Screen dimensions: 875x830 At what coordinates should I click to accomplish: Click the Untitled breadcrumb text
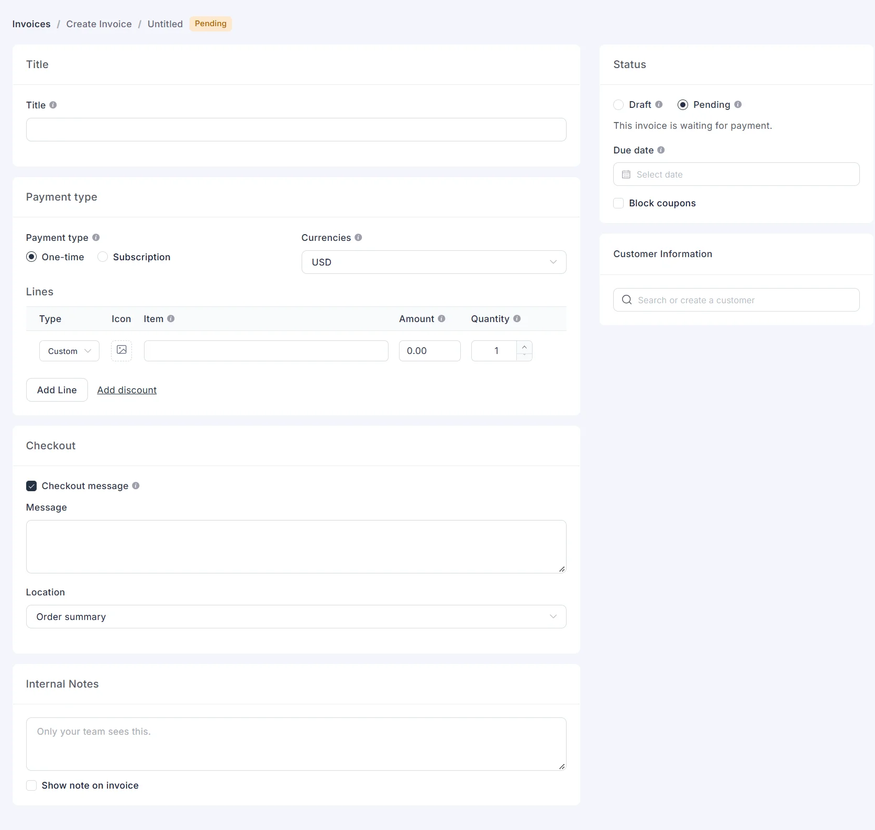(x=165, y=24)
